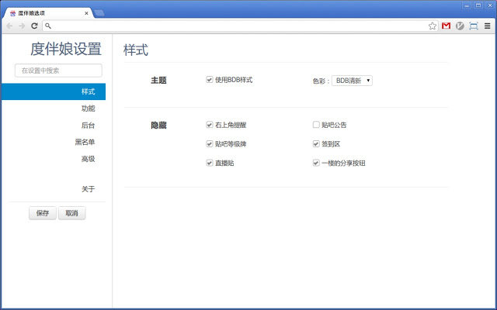Click the 主题 section label
This screenshot has width=497, height=310.
(x=158, y=81)
